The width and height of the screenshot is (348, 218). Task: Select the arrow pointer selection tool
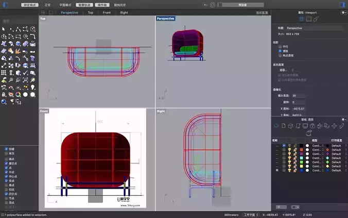click(x=4, y=29)
